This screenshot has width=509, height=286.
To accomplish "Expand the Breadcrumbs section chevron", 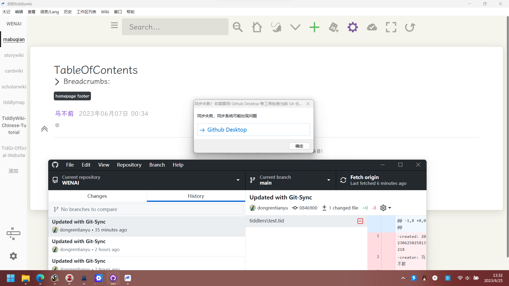I will click(x=57, y=82).
